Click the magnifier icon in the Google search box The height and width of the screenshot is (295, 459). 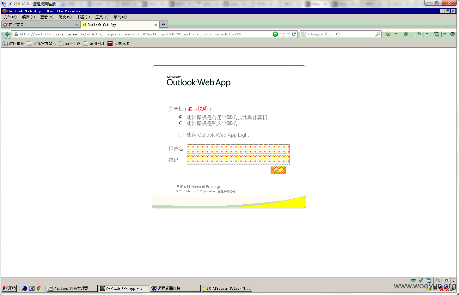click(377, 34)
